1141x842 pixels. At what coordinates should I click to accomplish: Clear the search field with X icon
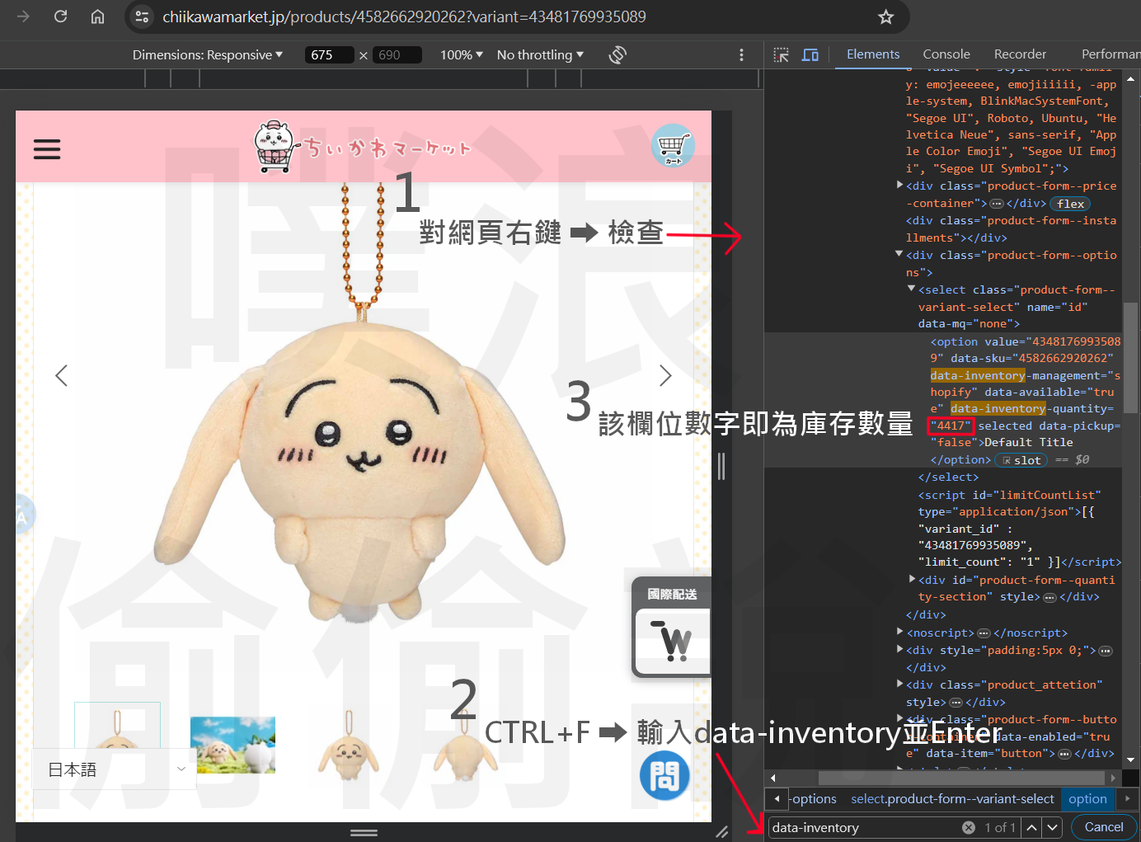click(x=968, y=827)
